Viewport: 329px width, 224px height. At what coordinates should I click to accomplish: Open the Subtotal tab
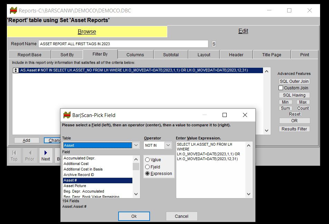171,55
